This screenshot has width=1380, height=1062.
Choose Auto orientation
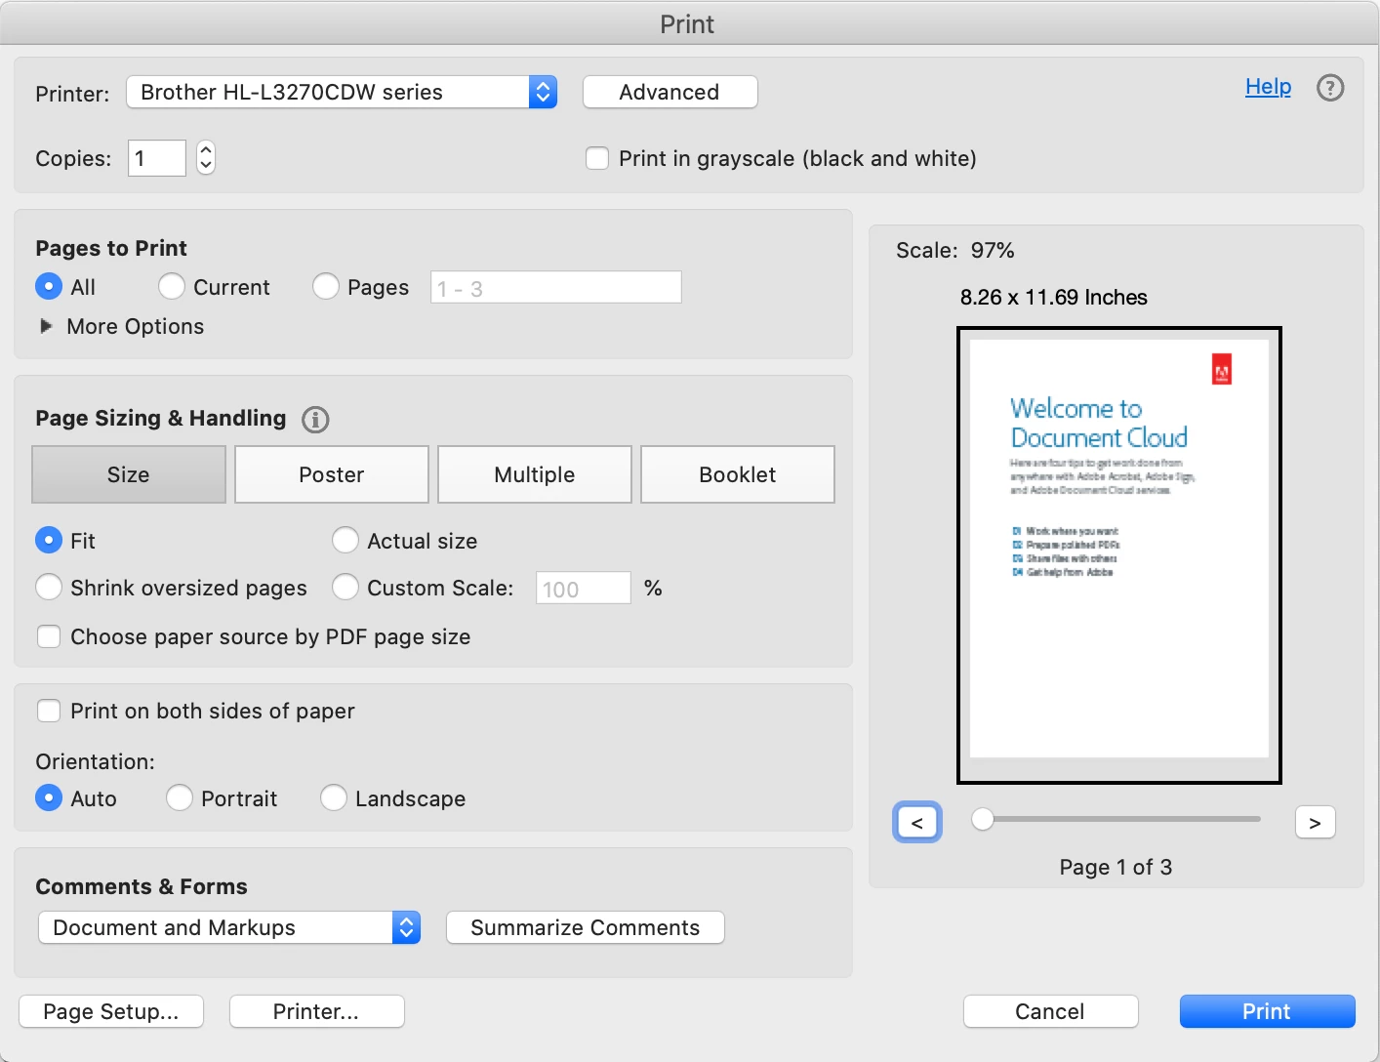pyautogui.click(x=49, y=797)
